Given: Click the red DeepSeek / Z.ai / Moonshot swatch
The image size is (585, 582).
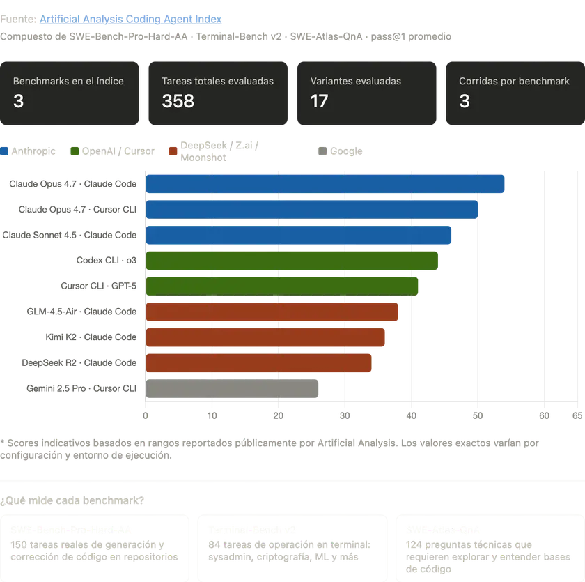Looking at the screenshot, I should (173, 151).
